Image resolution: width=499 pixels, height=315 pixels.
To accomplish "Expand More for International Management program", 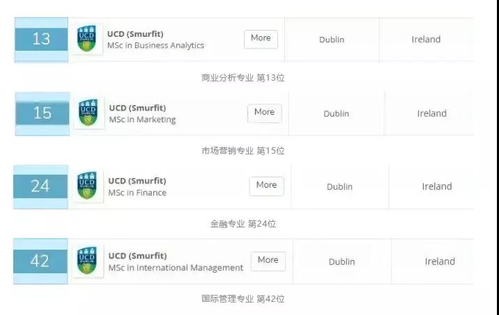I will (x=268, y=260).
